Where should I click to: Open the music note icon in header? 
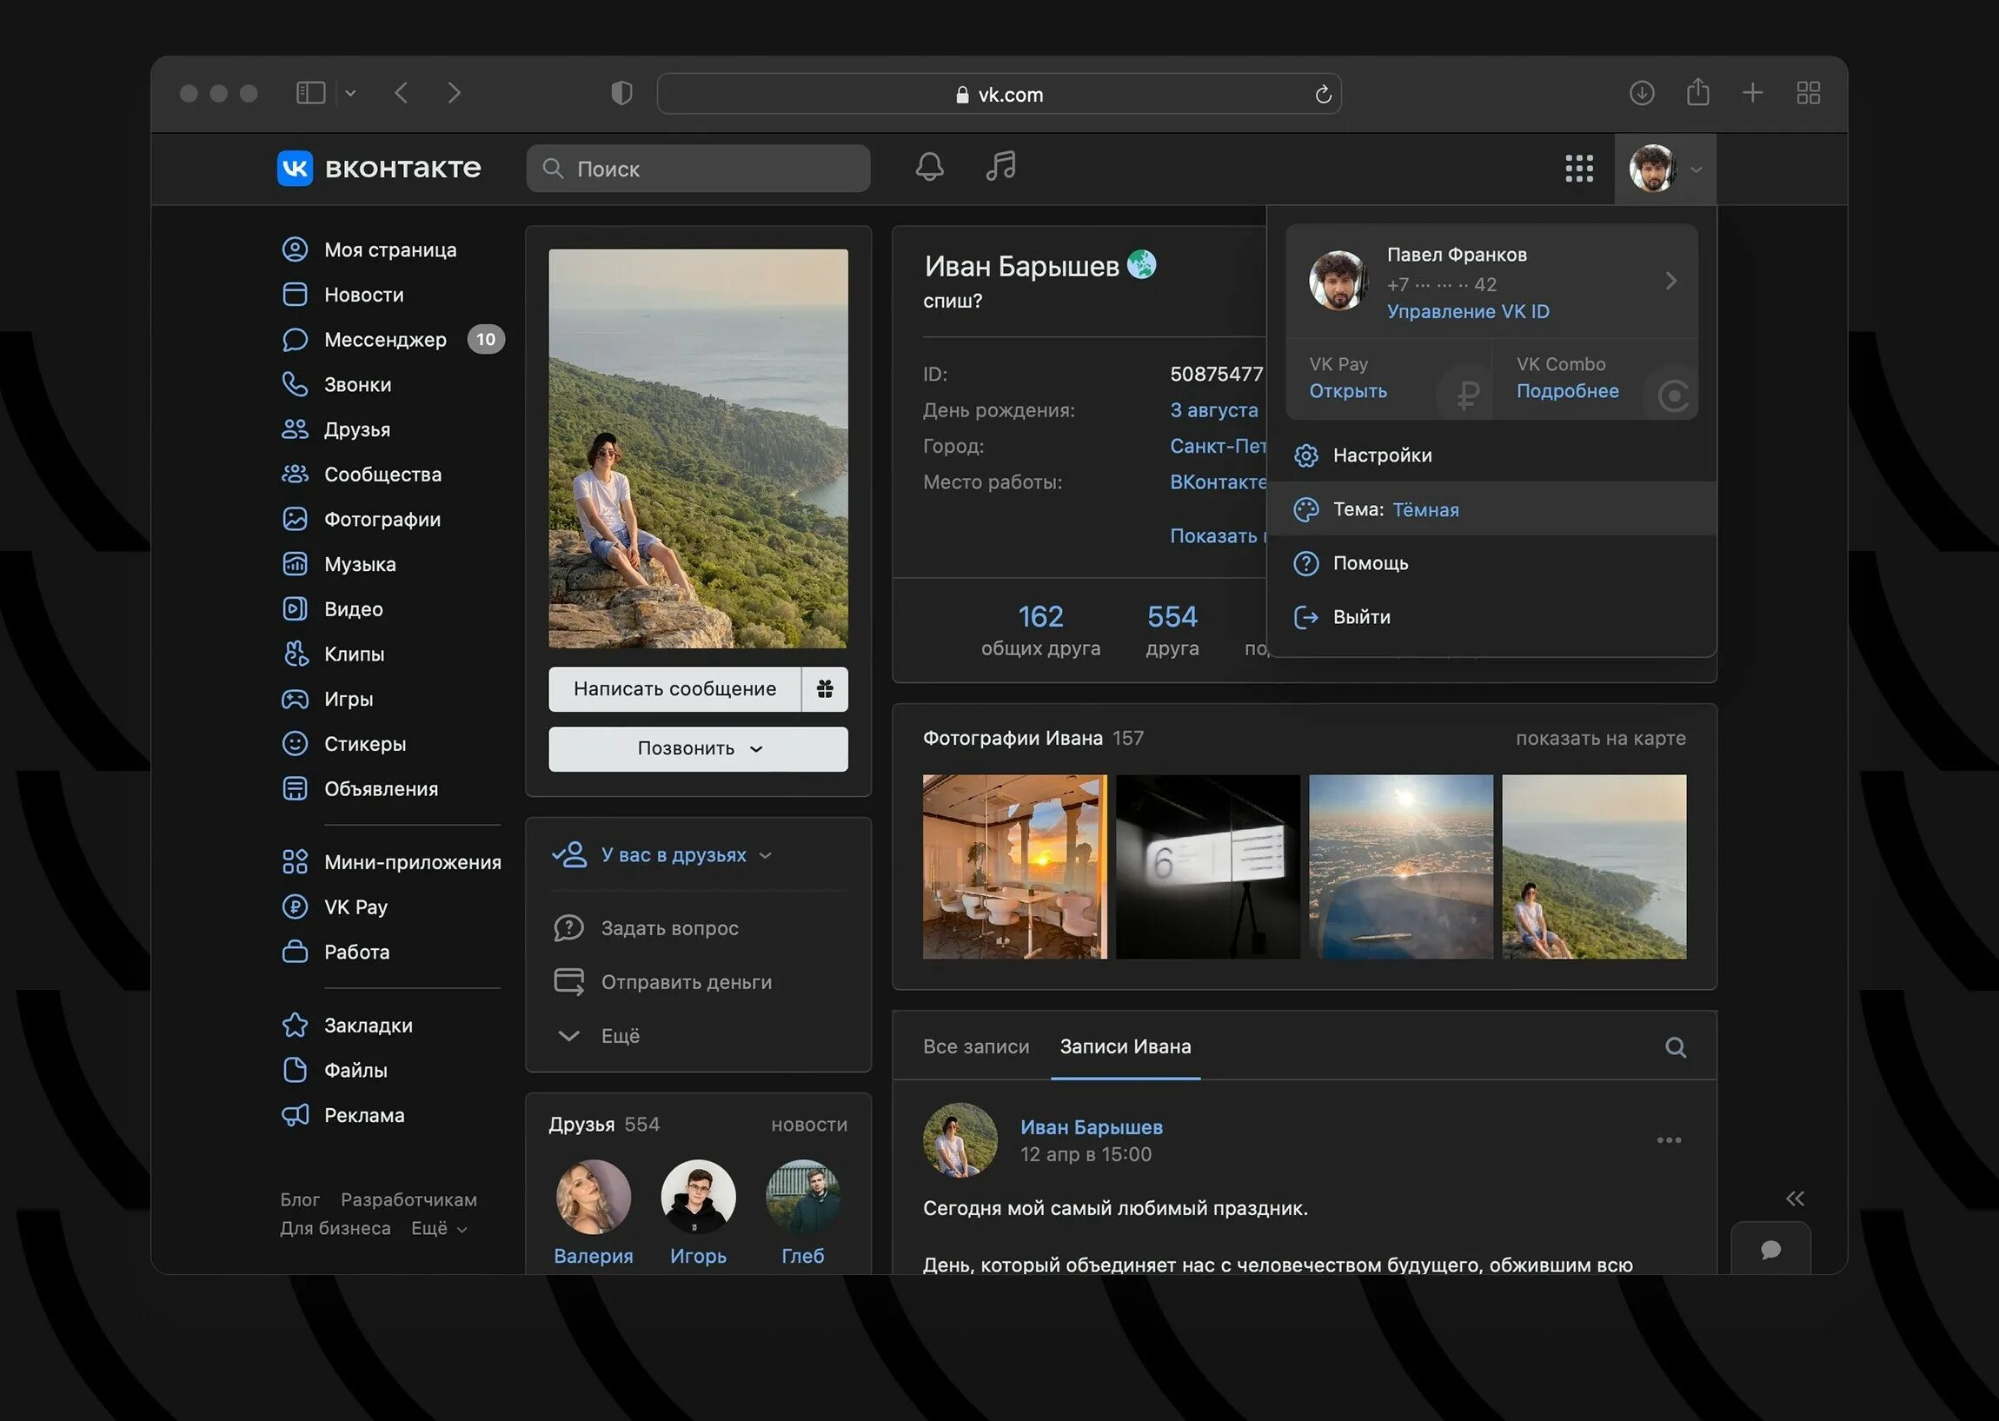tap(1001, 166)
